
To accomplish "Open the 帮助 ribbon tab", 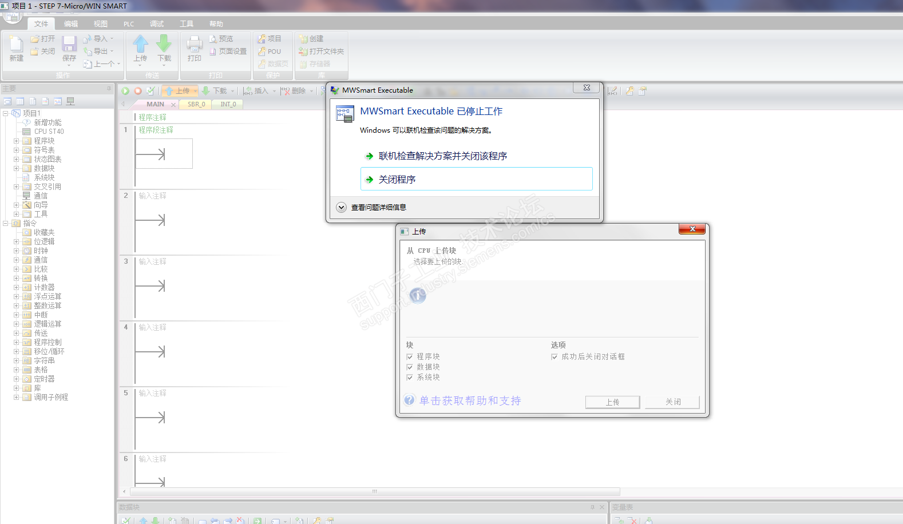I will click(x=216, y=24).
